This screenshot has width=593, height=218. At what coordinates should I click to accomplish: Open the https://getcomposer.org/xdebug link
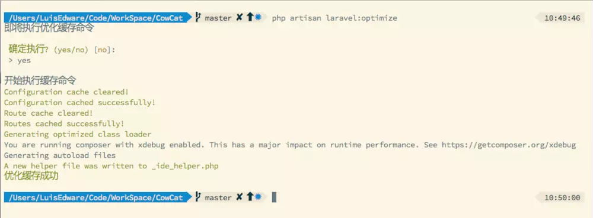[509, 145]
